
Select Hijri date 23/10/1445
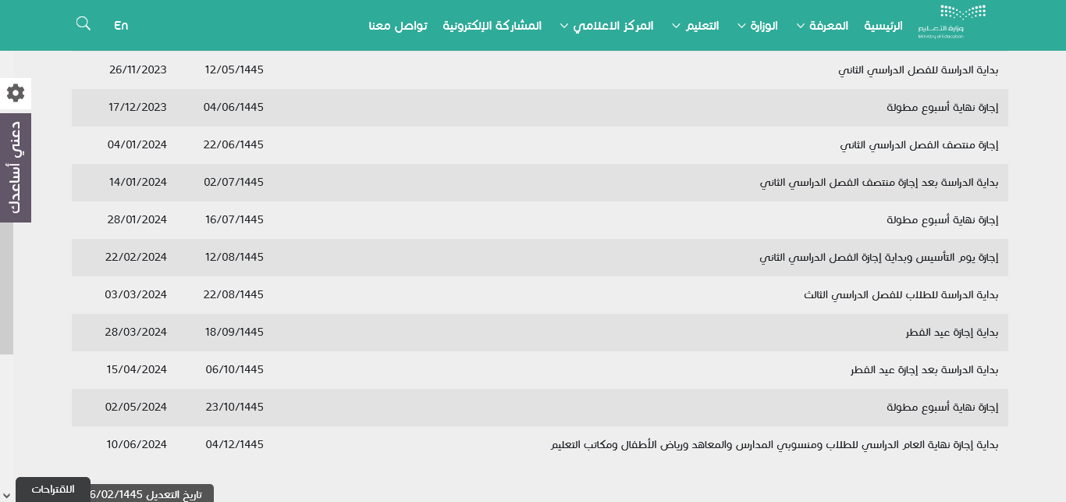pyautogui.click(x=234, y=407)
